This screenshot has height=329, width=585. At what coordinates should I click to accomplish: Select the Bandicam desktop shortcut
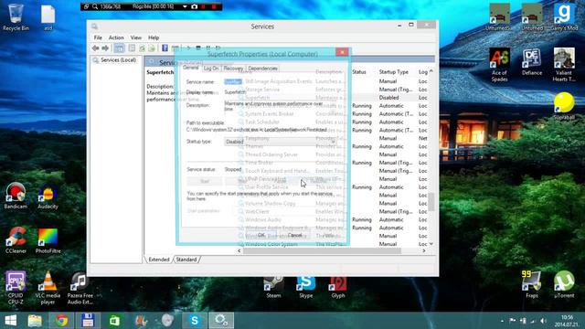16,196
